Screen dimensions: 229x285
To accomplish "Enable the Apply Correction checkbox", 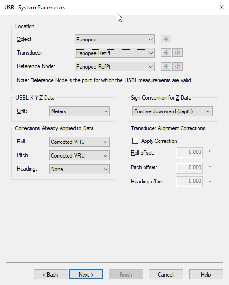I will (x=135, y=141).
